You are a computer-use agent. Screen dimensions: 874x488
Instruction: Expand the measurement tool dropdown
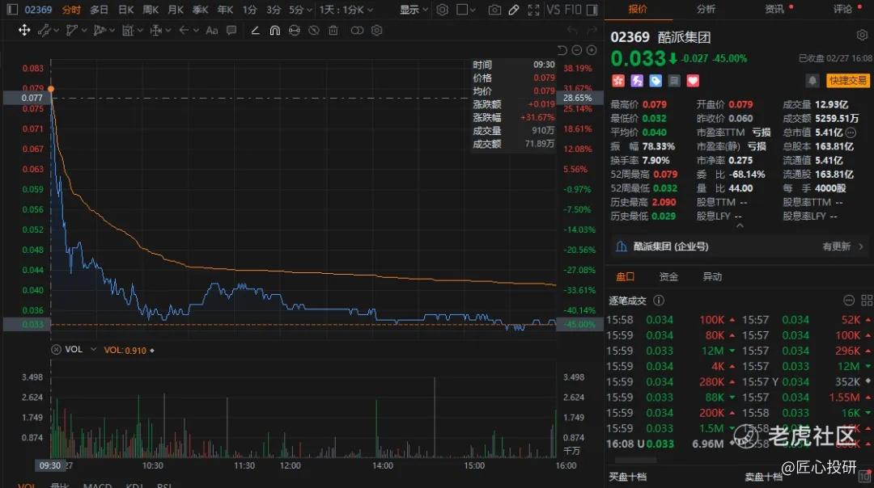[168, 31]
